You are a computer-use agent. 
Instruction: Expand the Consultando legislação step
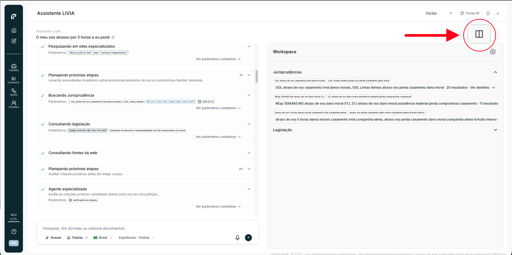pyautogui.click(x=249, y=124)
